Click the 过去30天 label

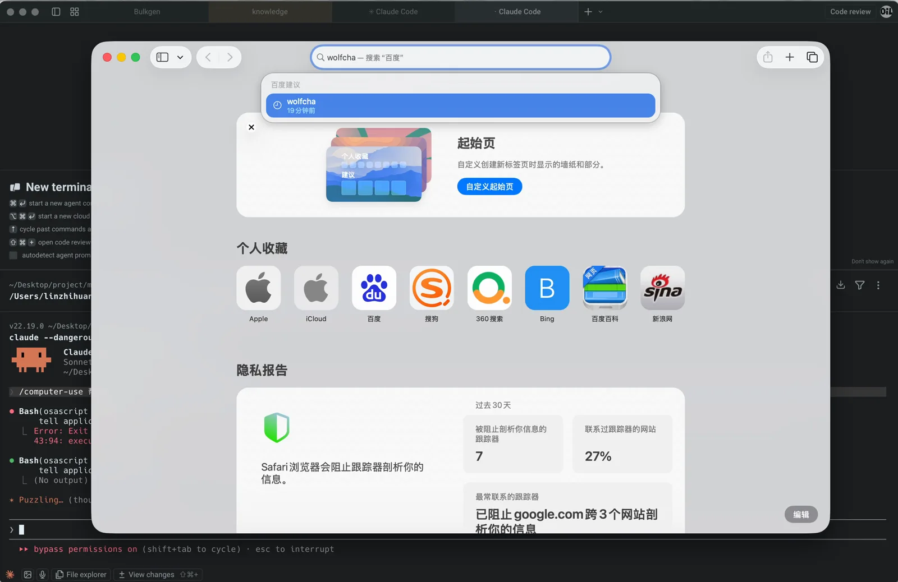tap(493, 405)
